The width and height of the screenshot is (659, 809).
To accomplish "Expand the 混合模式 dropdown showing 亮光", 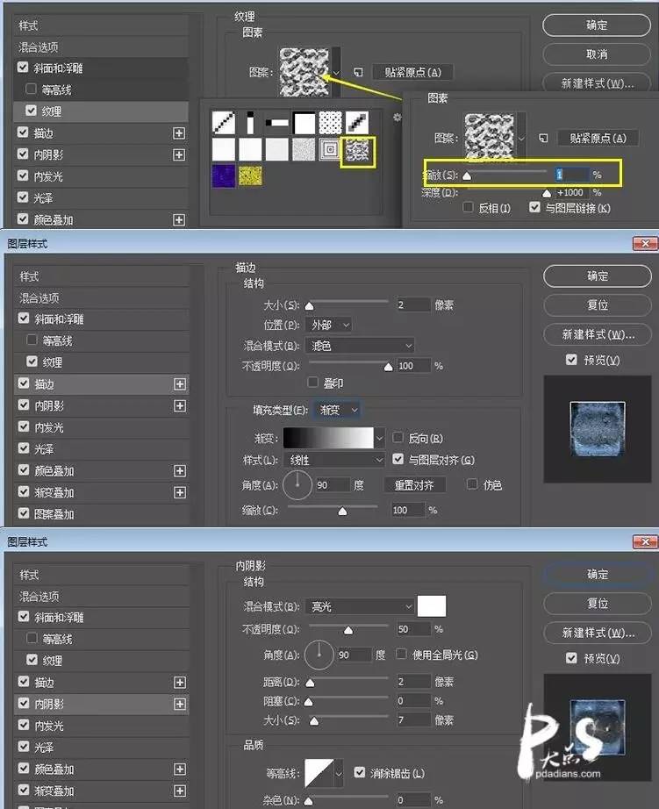I will click(x=359, y=606).
